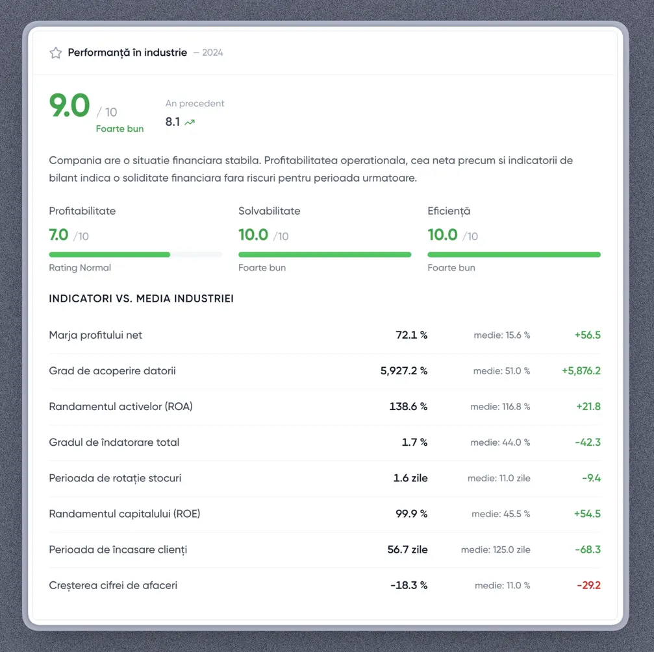Select the Creșterea cifrei de afaceri indicator
Screen dimensions: 654x652
[113, 585]
